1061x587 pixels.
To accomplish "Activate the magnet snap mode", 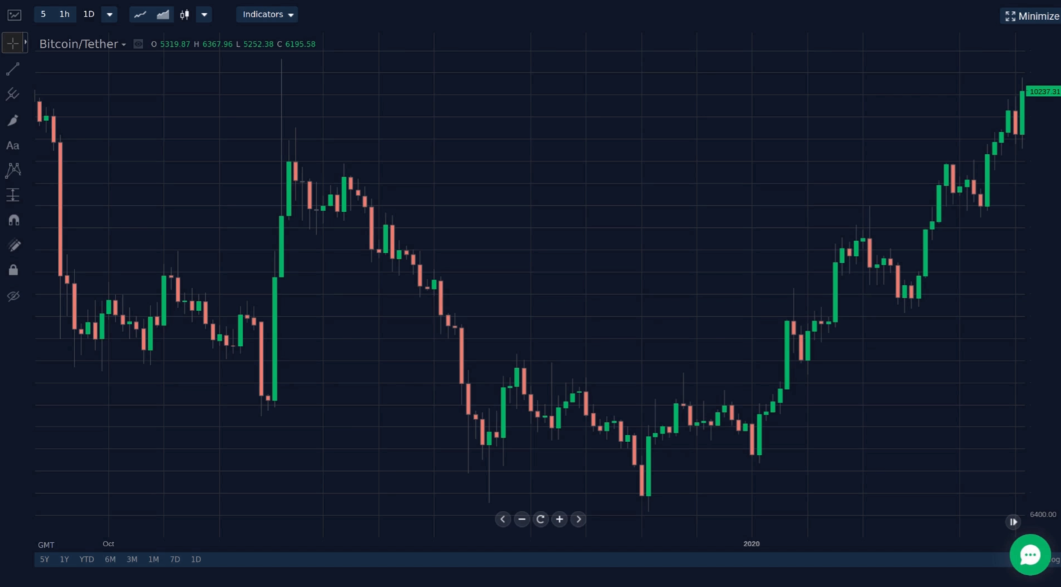I will 13,220.
